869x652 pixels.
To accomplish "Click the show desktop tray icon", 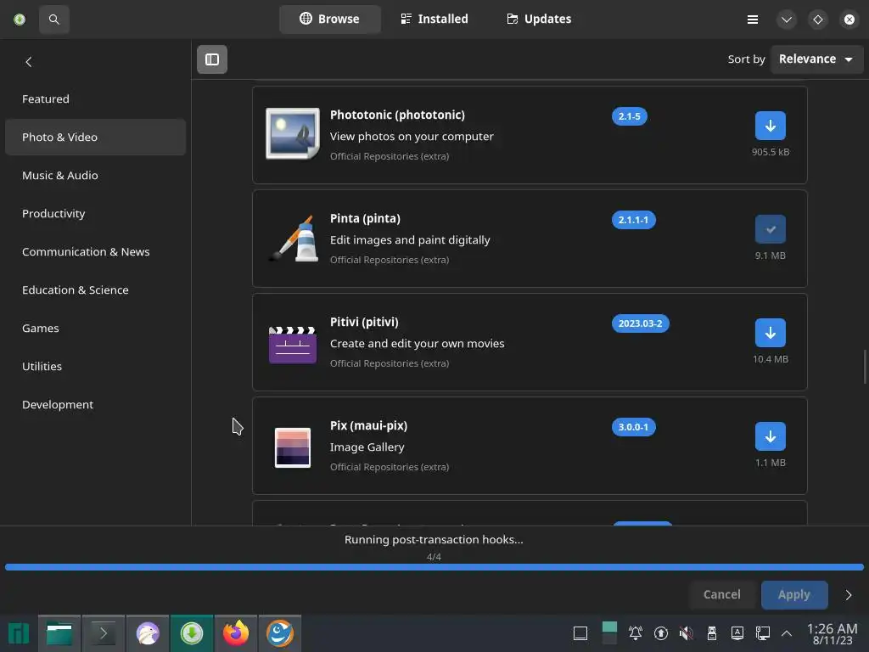I will point(580,633).
